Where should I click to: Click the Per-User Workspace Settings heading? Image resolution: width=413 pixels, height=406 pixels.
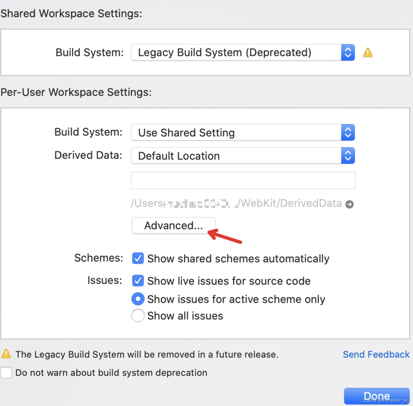tap(76, 92)
